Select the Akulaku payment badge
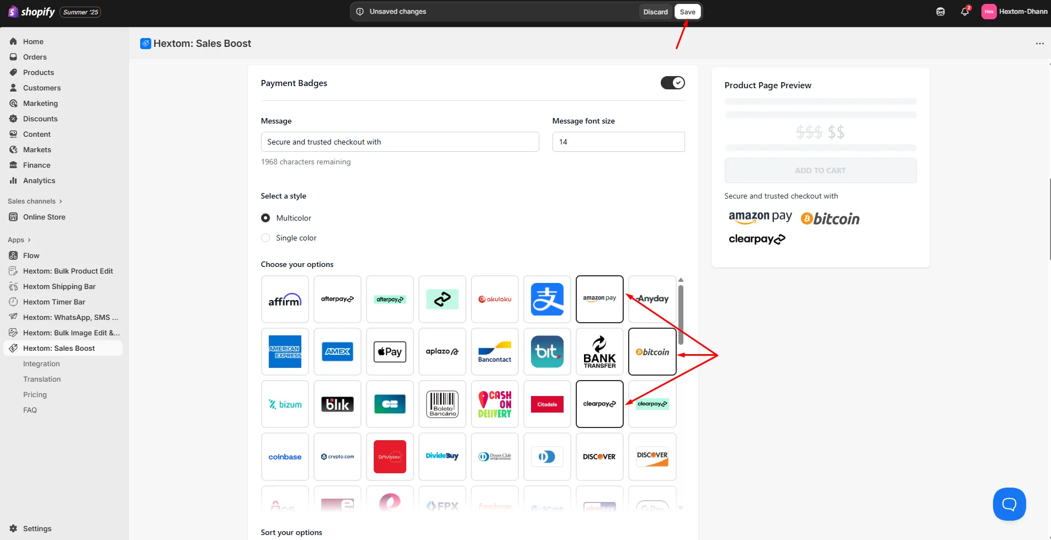 click(495, 299)
